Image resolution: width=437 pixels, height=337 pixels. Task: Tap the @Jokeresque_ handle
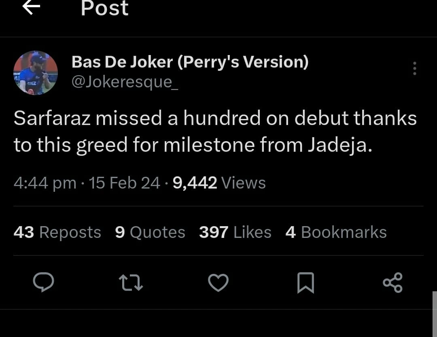pyautogui.click(x=125, y=82)
